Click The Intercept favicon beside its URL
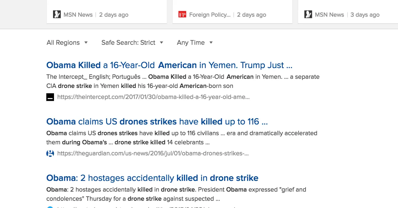 50,97
